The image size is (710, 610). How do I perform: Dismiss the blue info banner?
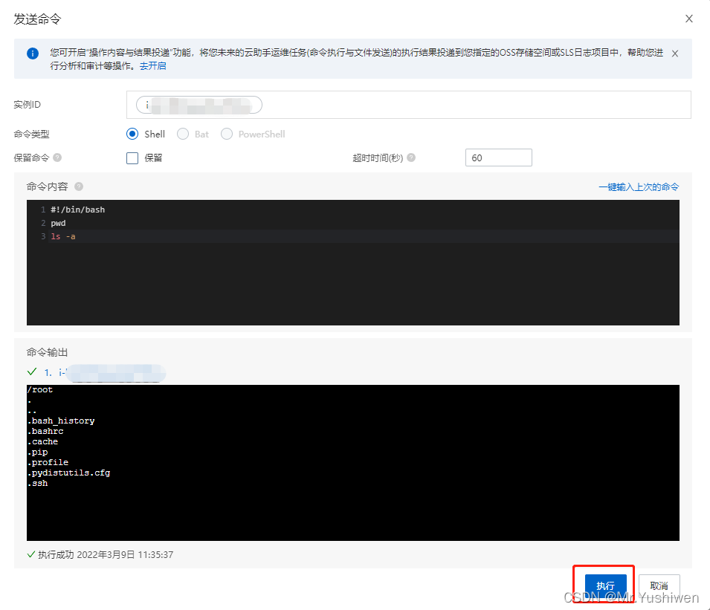674,53
